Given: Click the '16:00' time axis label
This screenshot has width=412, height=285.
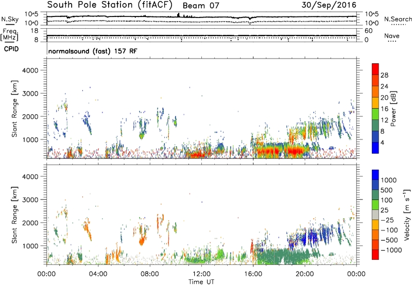Looking at the screenshot, I should (x=253, y=274).
